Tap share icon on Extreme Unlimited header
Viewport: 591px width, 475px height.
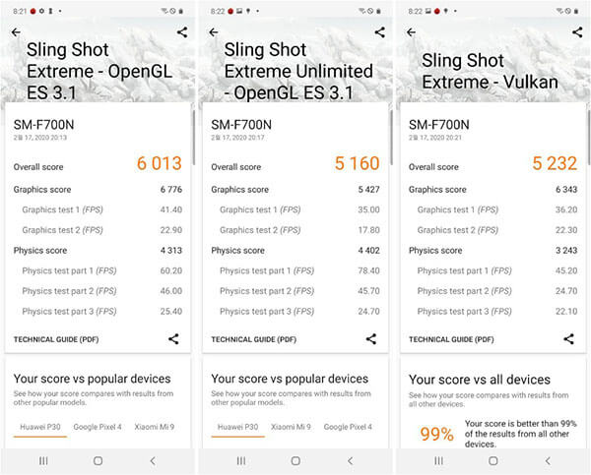(379, 32)
